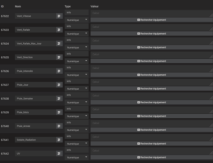Image resolution: width=213 pixels, height=163 pixels.
Task: Change Numérique subtype for Pluie_Jour
Action: (77, 89)
